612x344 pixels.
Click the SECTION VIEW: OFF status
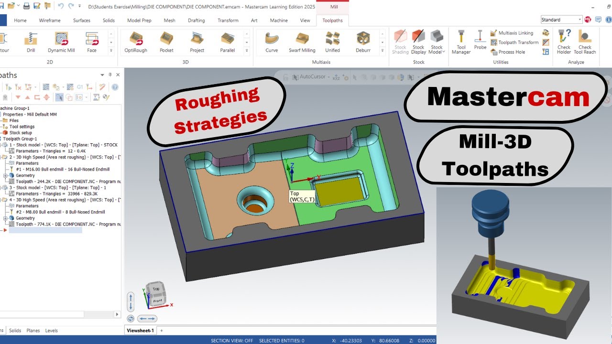(x=232, y=341)
